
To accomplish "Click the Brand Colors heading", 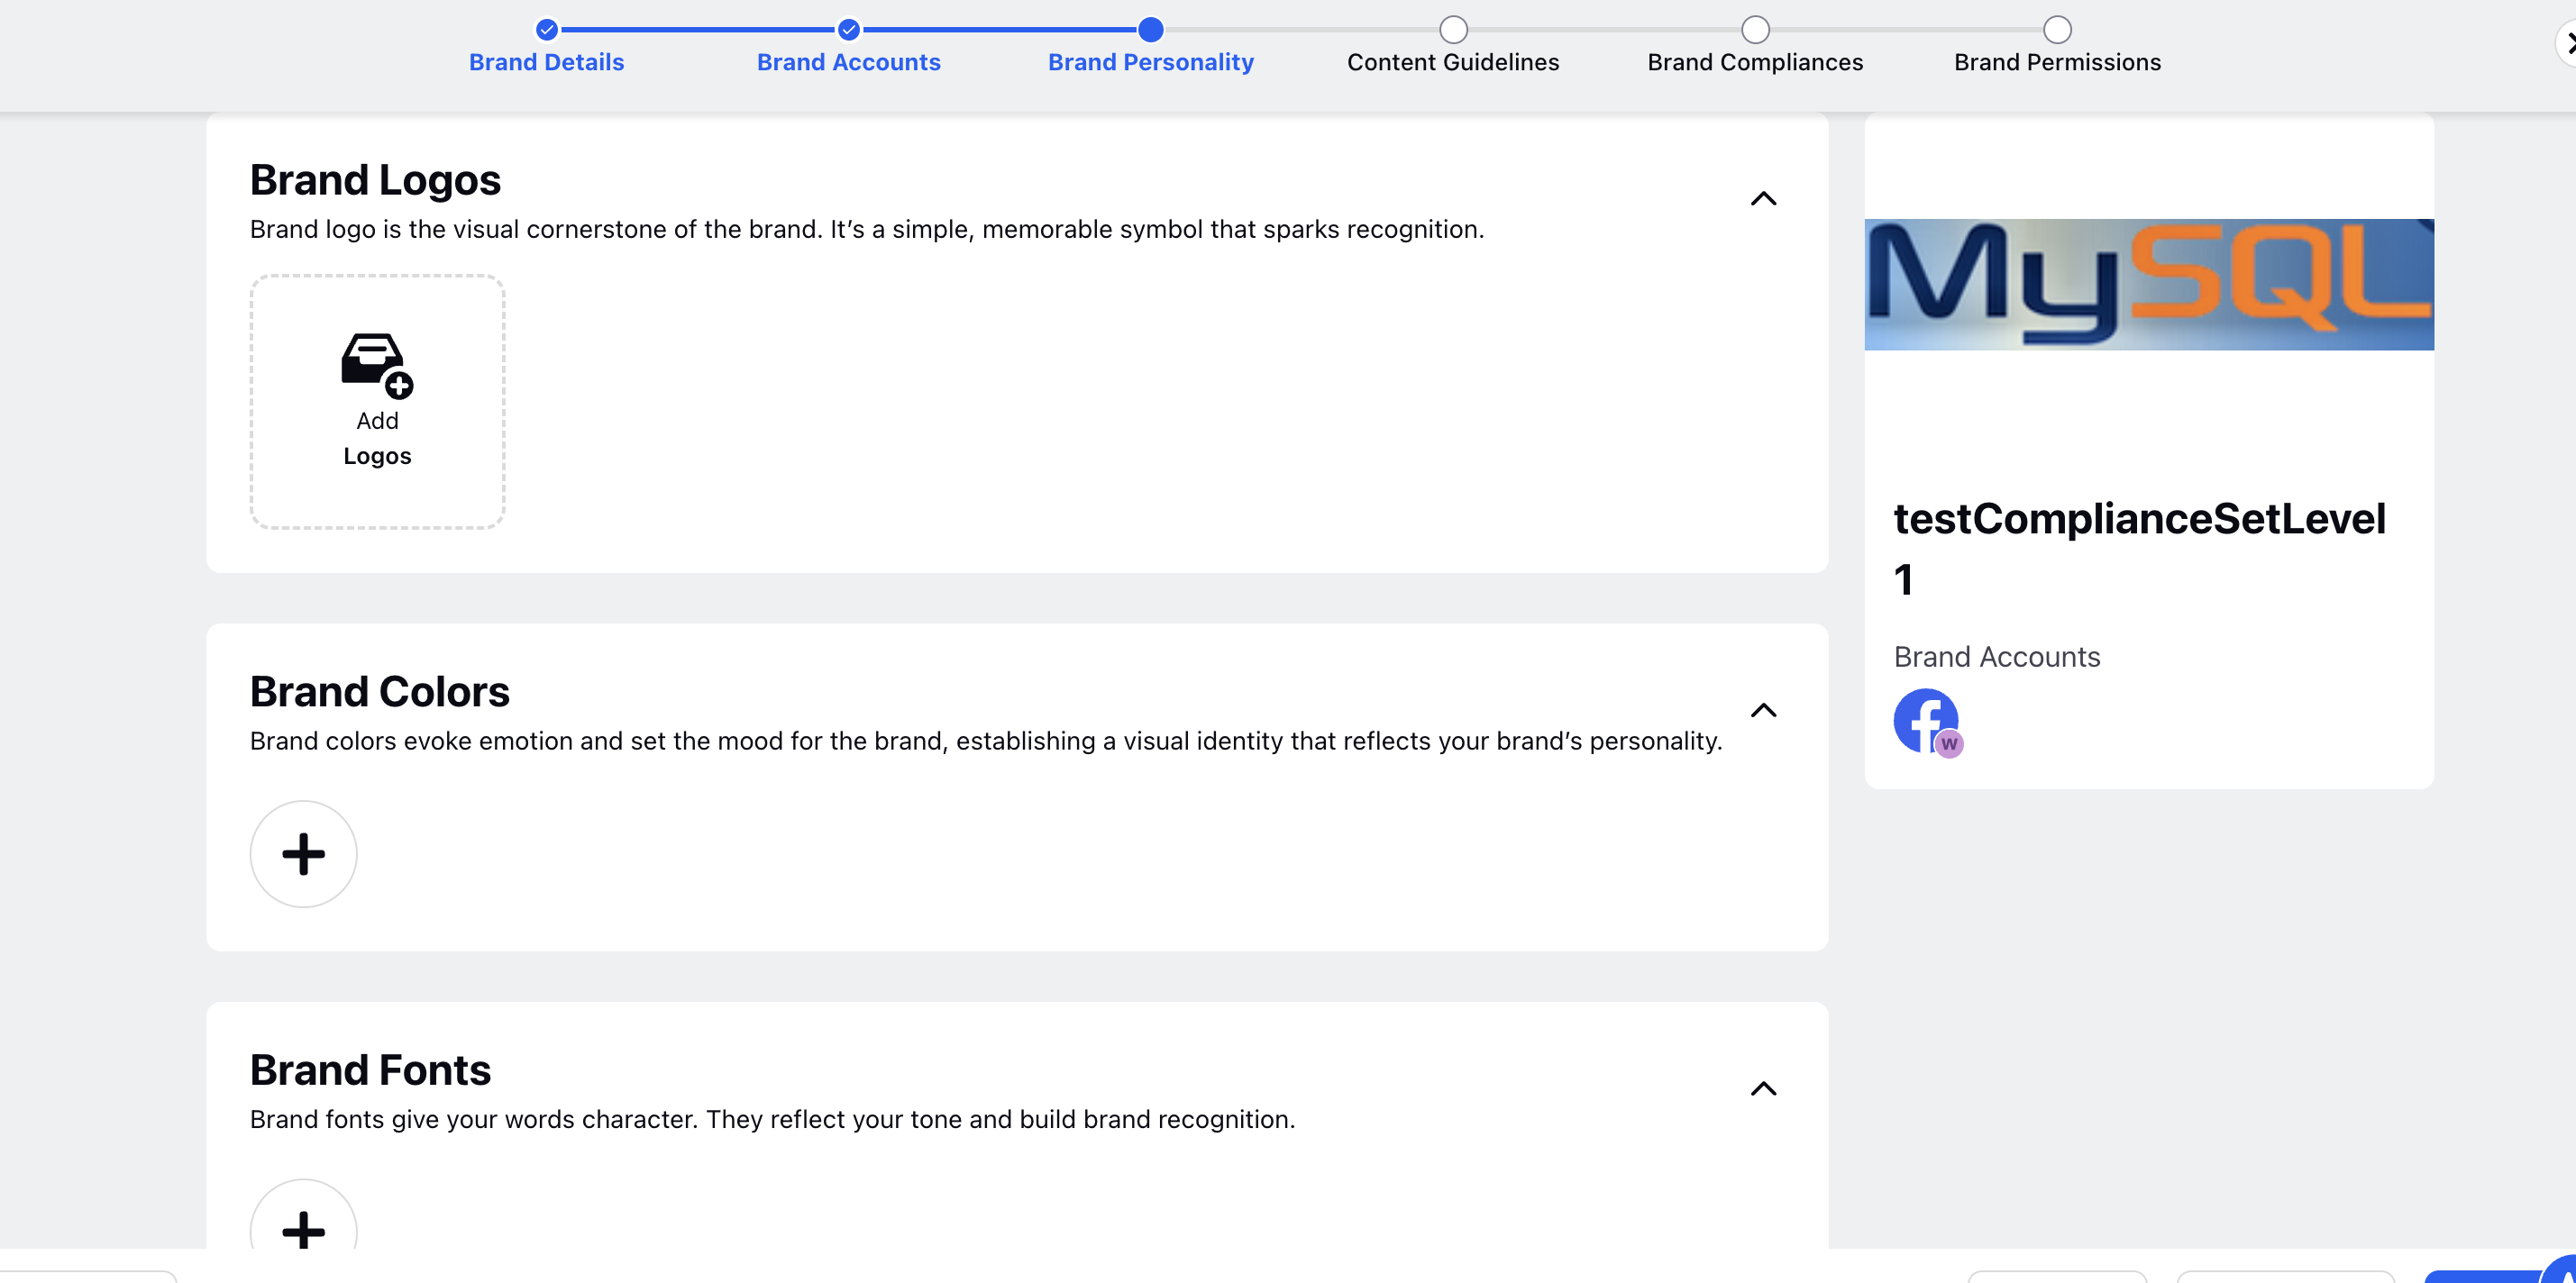I will (x=379, y=692).
